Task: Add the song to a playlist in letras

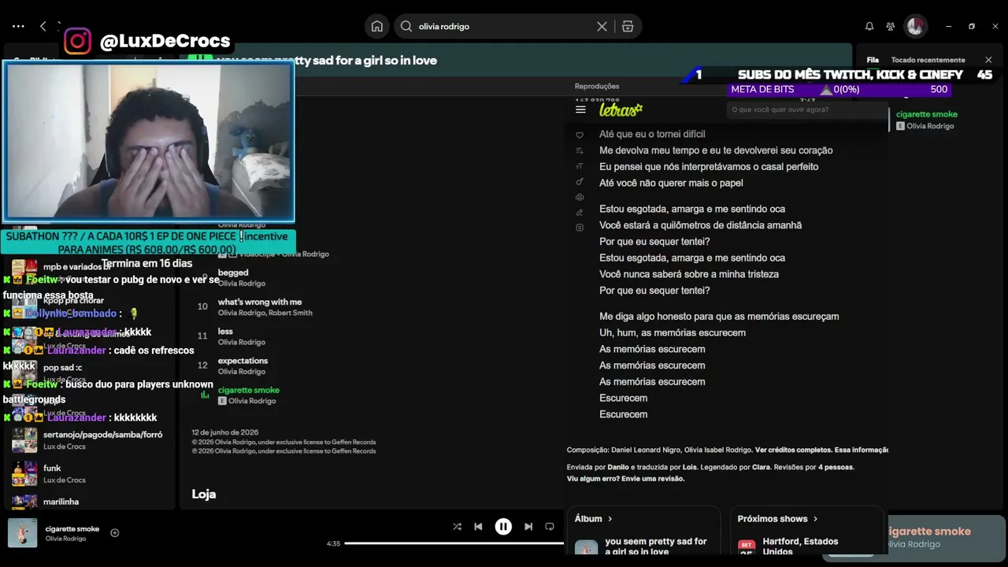Action: [x=580, y=150]
